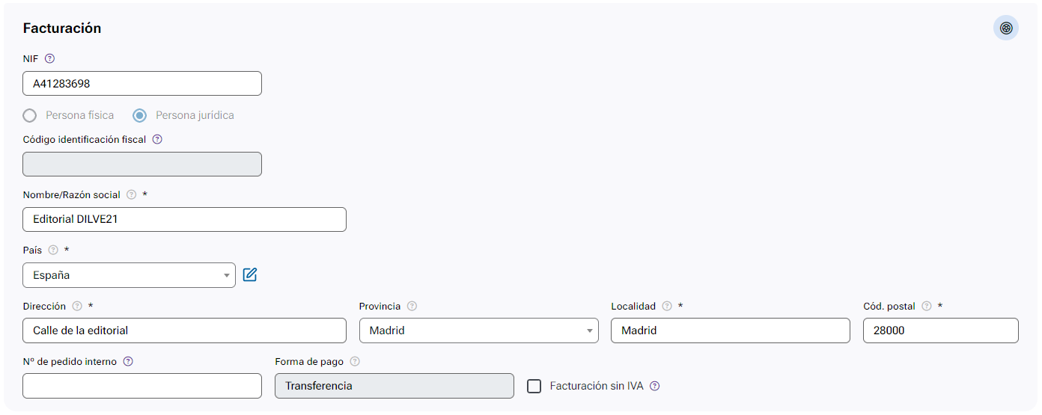1042x415 pixels.
Task: Click the Nombre/Razón social input field
Action: [184, 220]
